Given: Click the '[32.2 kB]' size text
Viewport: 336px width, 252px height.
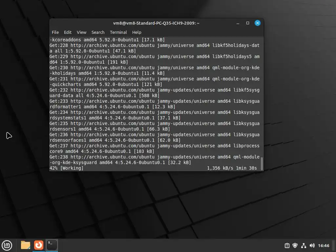Looking at the screenshot, I should tap(179, 163).
